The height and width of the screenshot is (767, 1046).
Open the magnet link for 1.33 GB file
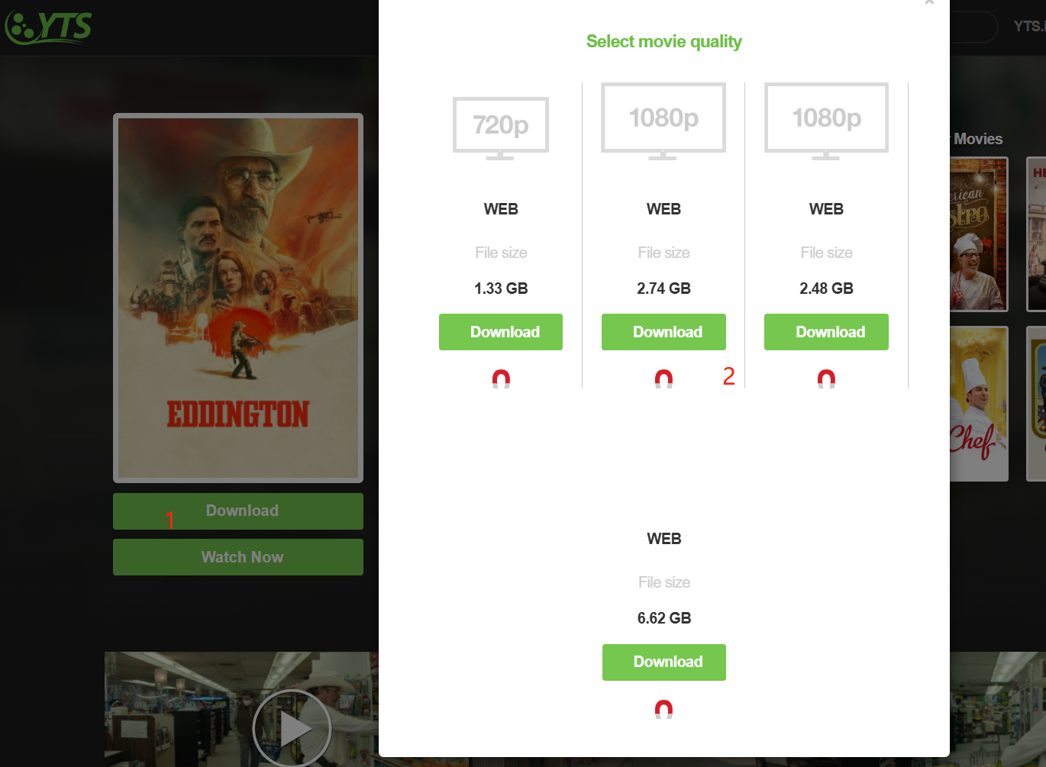coord(501,379)
